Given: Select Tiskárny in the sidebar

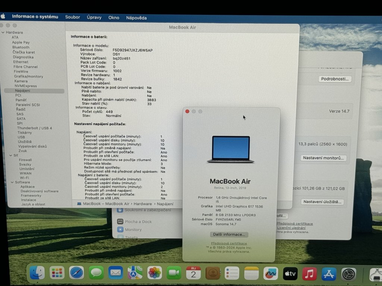Looking at the screenshot, I should (x=25, y=133).
